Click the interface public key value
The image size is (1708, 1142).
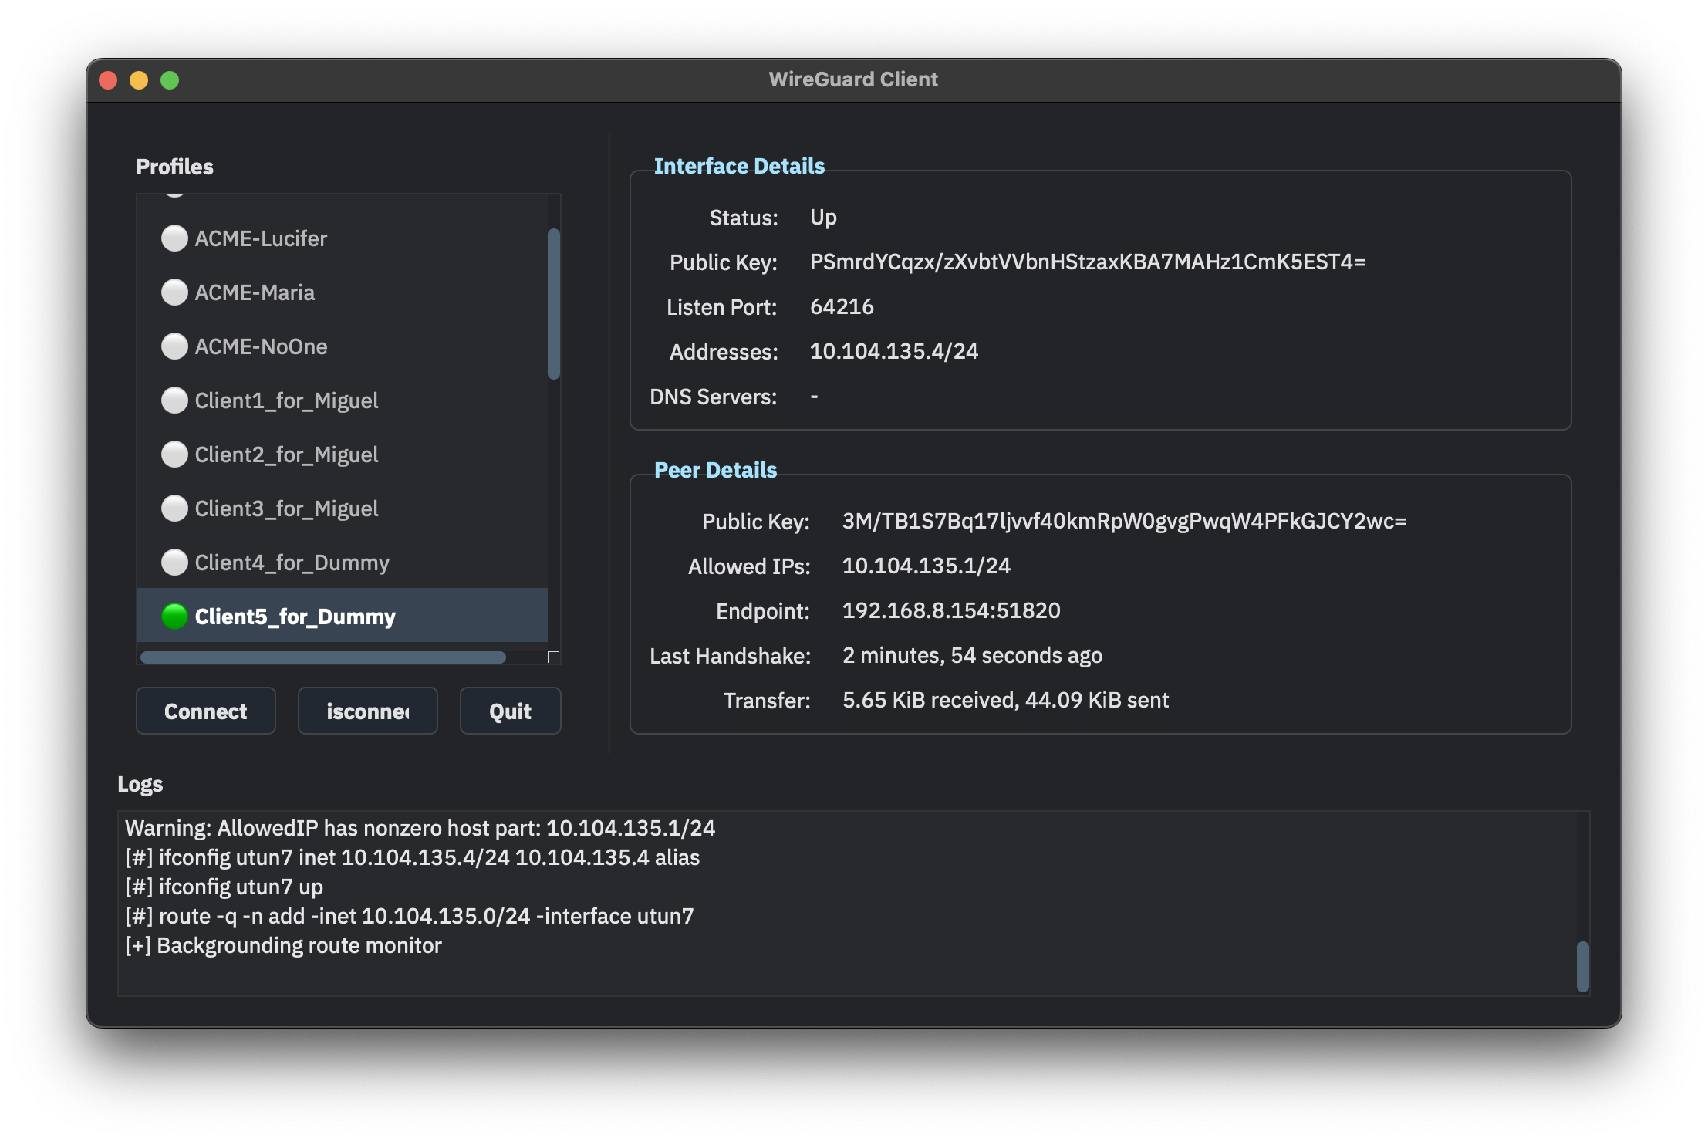tap(1088, 262)
